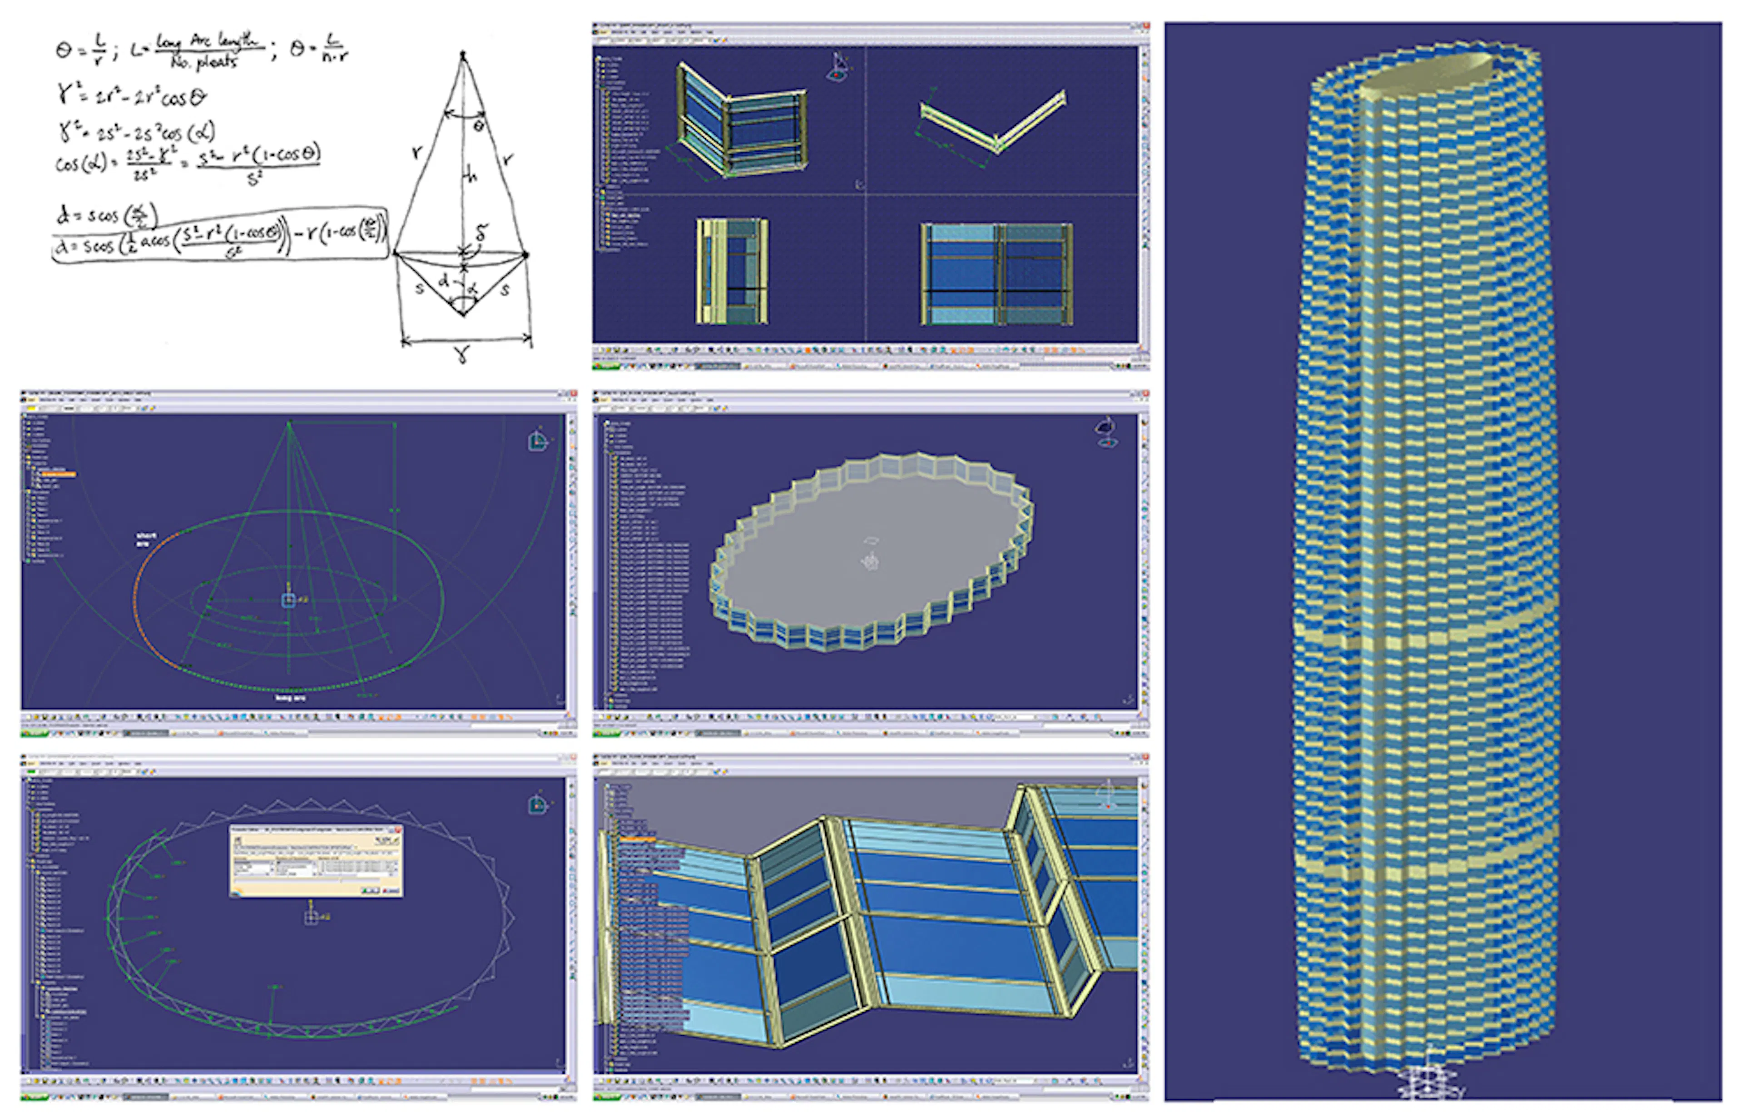Image resolution: width=1744 pixels, height=1117 pixels.
Task: Click the axis origin marker in ellipse sketch
Action: tap(288, 600)
